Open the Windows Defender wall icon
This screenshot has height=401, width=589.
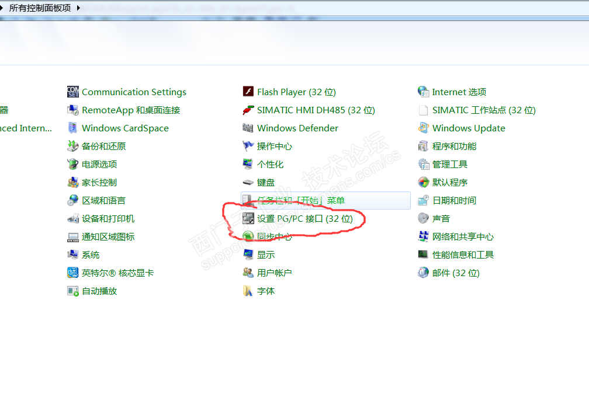click(x=248, y=128)
